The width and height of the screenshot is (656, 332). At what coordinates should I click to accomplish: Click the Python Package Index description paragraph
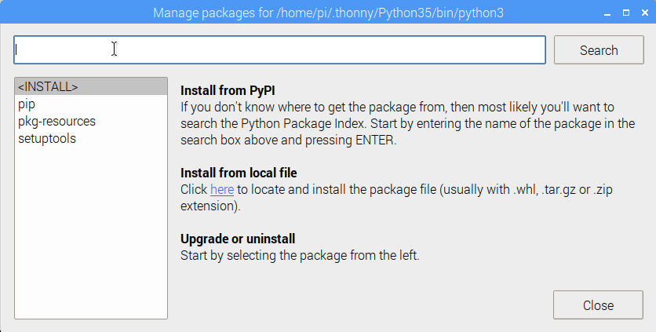[407, 123]
